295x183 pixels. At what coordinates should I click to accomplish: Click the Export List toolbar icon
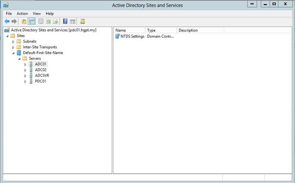[x=56, y=21]
